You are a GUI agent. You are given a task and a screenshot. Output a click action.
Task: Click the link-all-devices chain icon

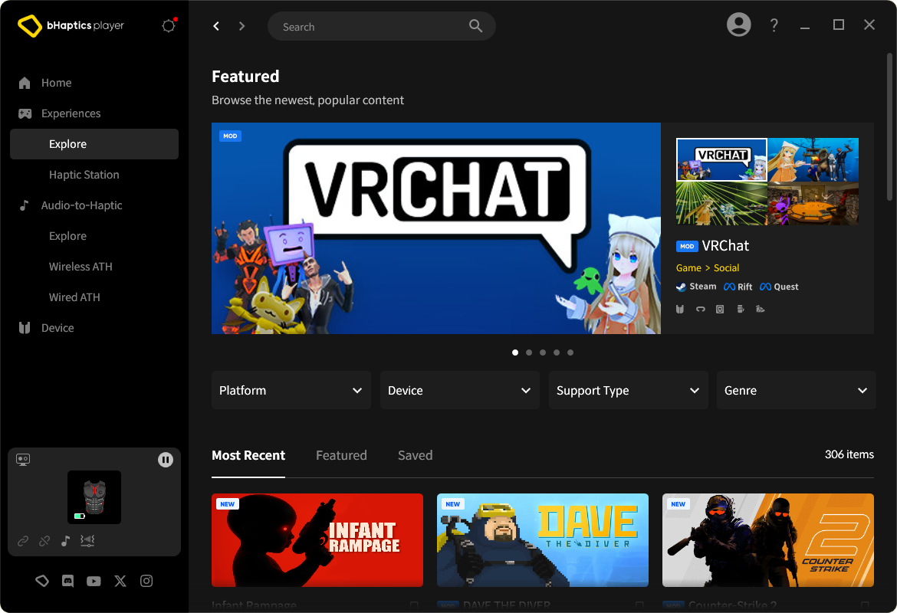click(x=23, y=541)
